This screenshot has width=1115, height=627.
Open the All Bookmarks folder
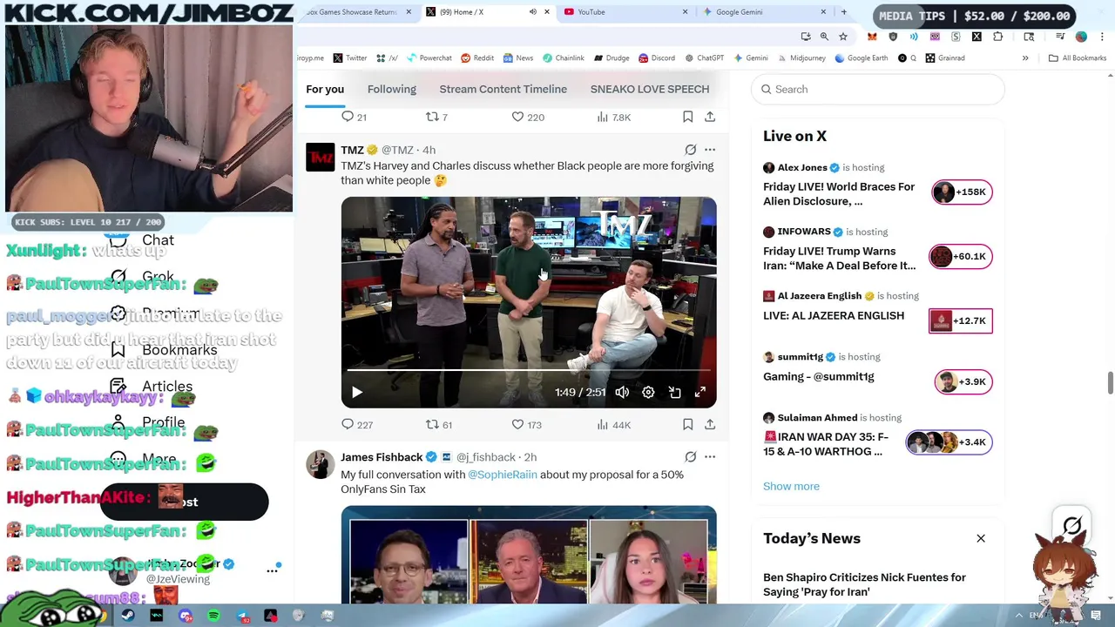coord(1078,58)
